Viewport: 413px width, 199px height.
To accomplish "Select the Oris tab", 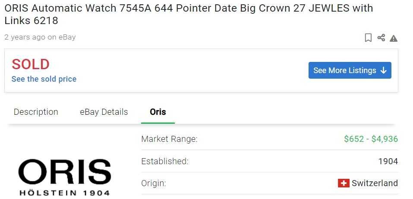I will click(x=158, y=112).
